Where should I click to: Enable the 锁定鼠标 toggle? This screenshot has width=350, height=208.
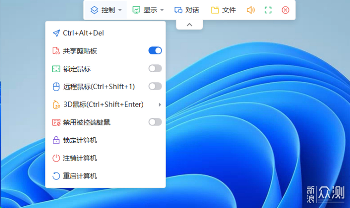155,68
